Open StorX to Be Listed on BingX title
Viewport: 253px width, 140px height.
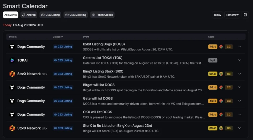pos(118,126)
